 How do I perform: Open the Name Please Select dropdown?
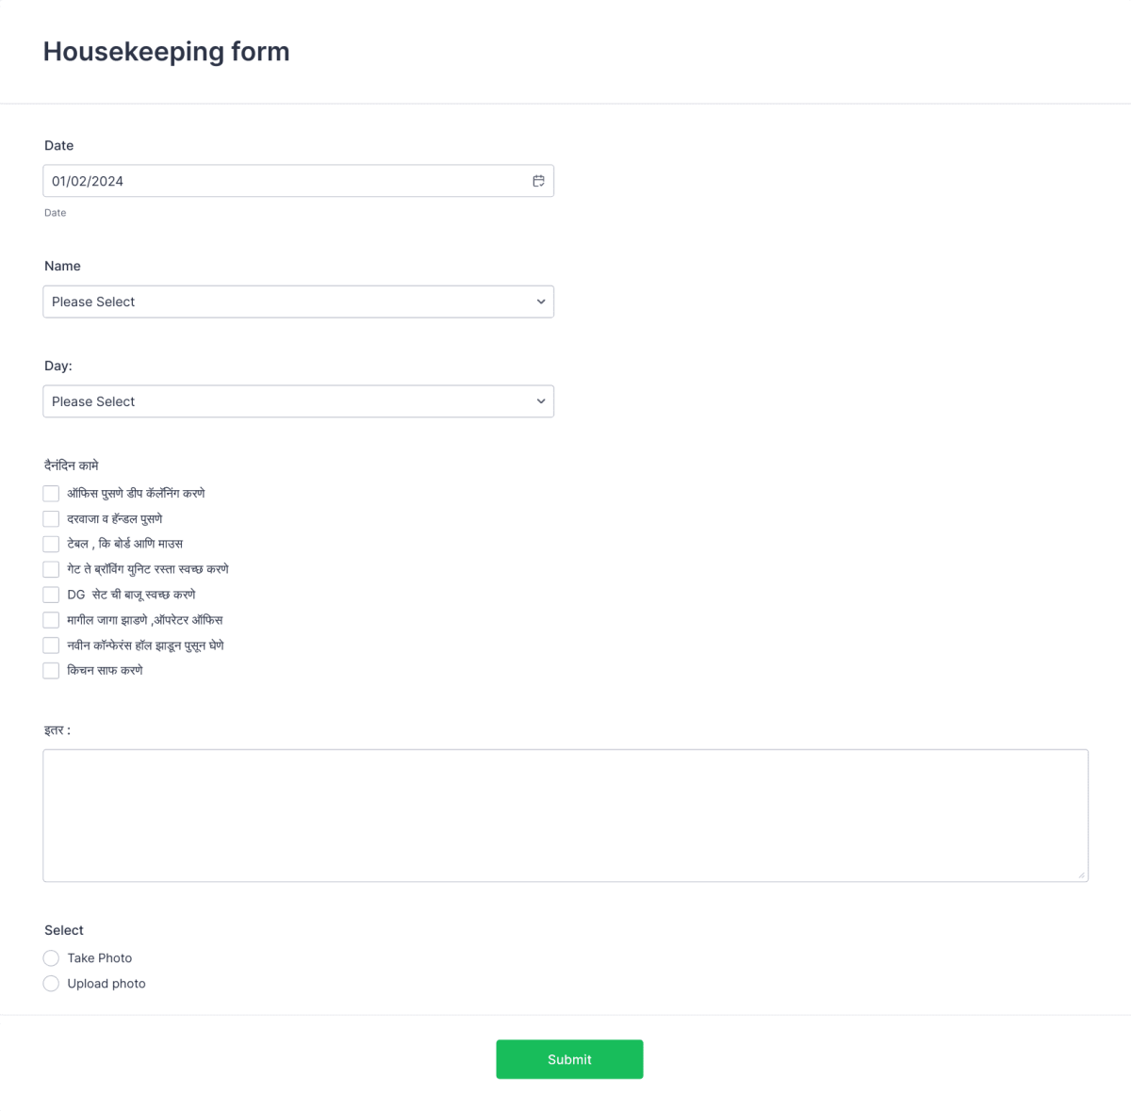click(298, 302)
